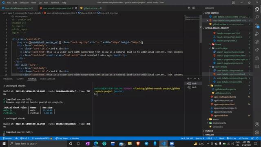Create a new terminal with plus icon
261x147 pixels.
[x=188, y=79]
